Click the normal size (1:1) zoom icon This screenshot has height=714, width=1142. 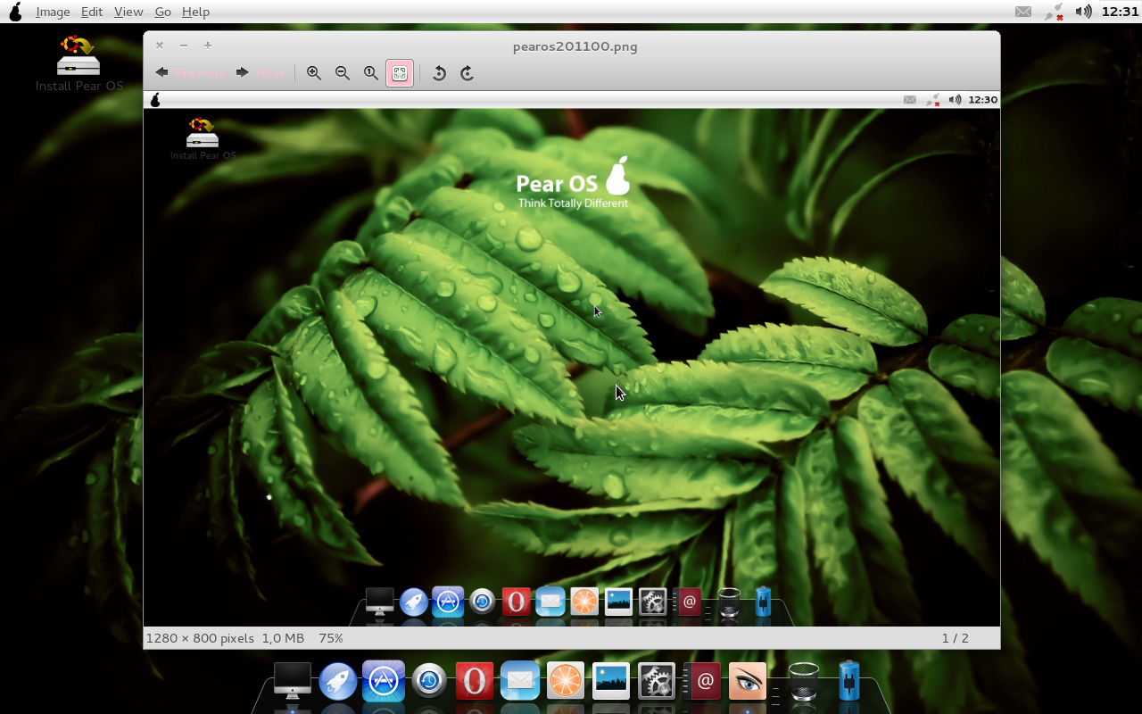(x=371, y=73)
